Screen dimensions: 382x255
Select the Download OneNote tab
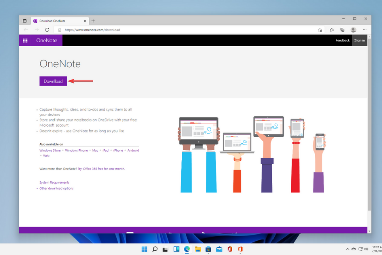(x=59, y=21)
